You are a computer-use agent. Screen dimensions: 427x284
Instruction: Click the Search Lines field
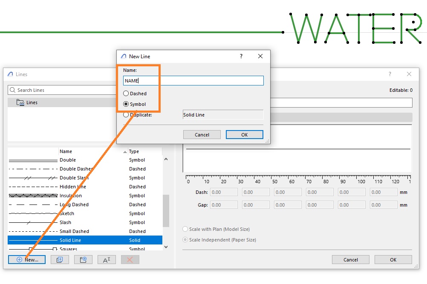pos(62,90)
